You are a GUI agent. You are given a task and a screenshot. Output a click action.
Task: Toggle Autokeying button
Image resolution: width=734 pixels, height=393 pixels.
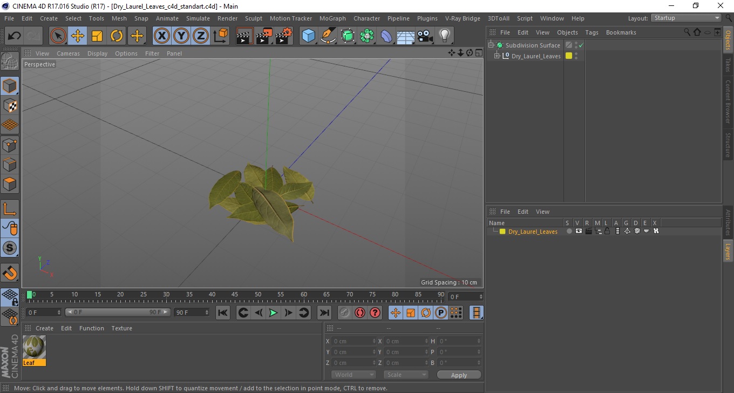(360, 313)
